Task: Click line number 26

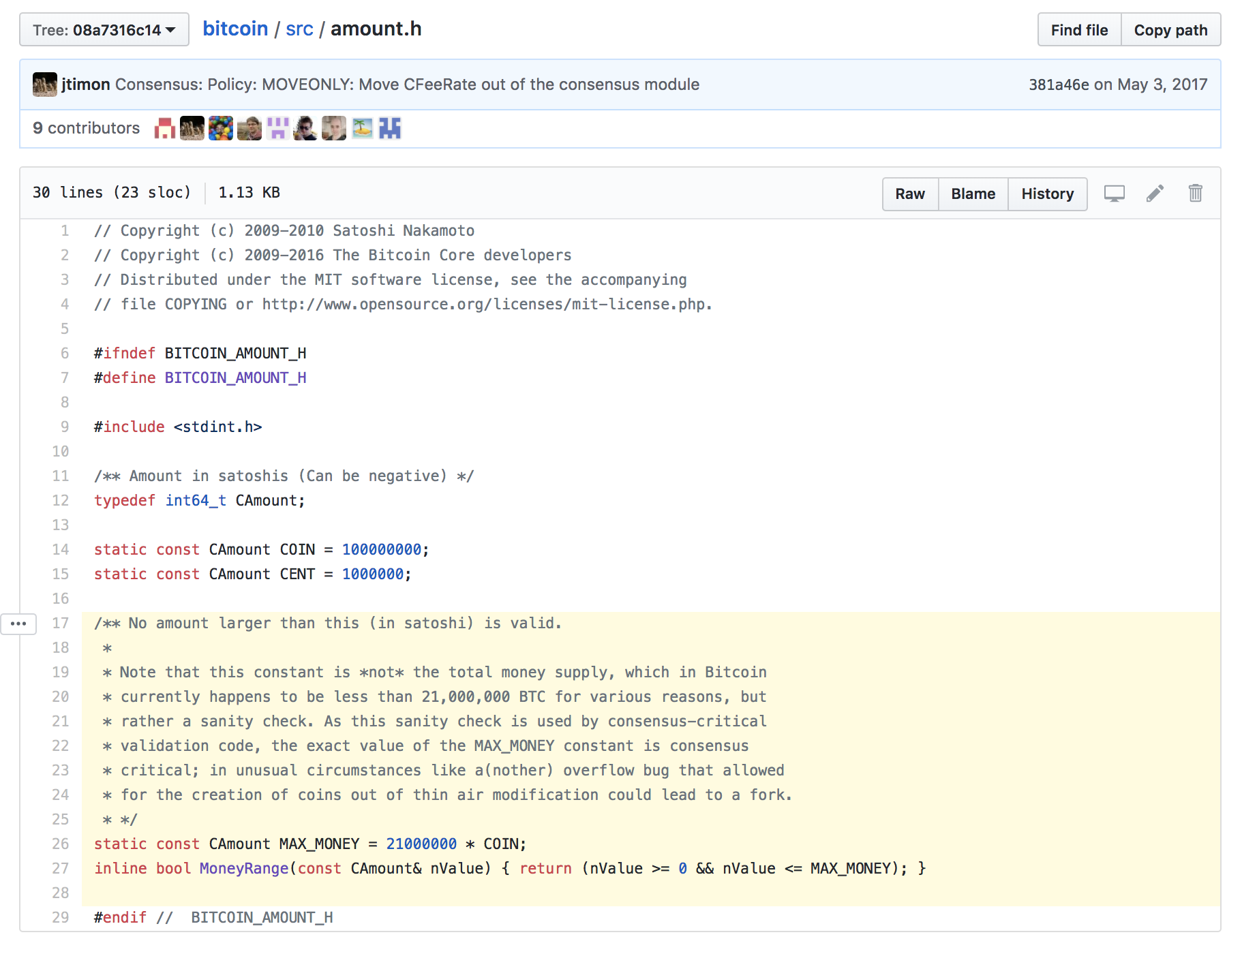Action: pos(61,844)
